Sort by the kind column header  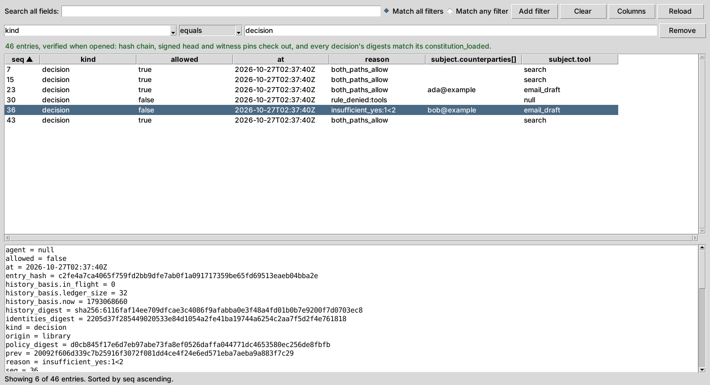[x=88, y=59]
